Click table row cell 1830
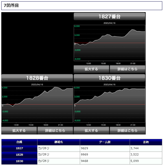 click(19, 161)
